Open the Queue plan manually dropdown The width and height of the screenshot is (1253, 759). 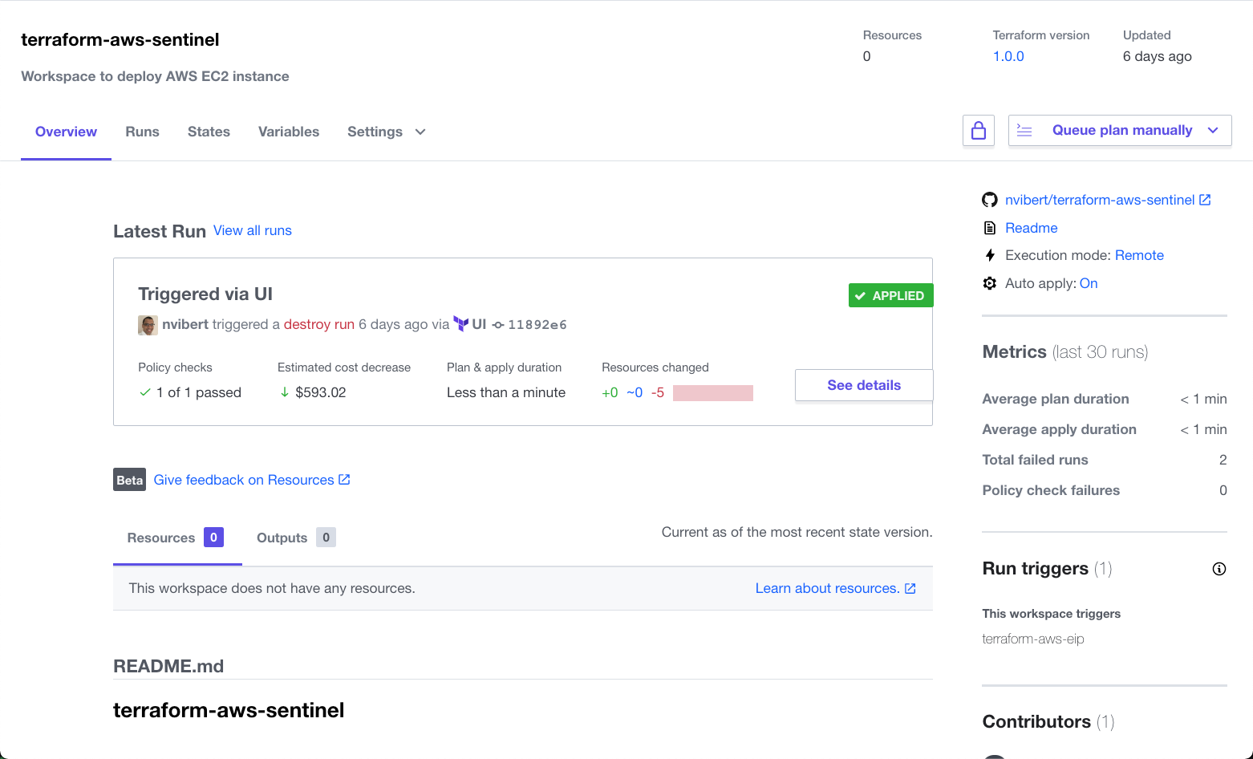(x=1212, y=131)
